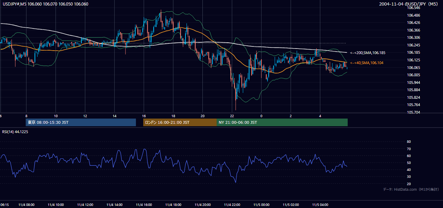Click the 106.366 price axis value

[x=414, y=30]
